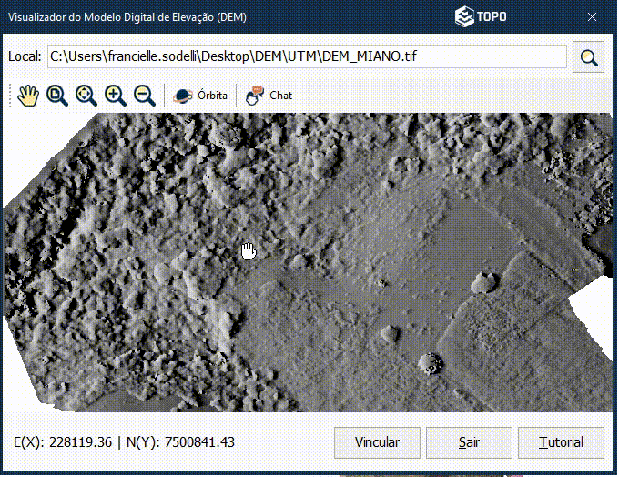Close the DEM viewer window

point(593,17)
